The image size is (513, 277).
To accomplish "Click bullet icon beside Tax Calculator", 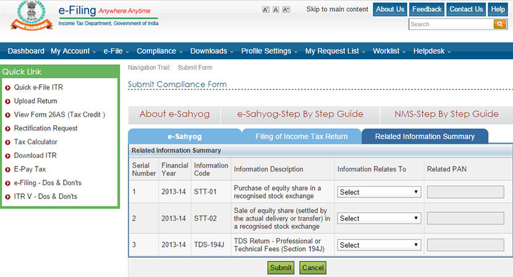I will tap(7, 143).
